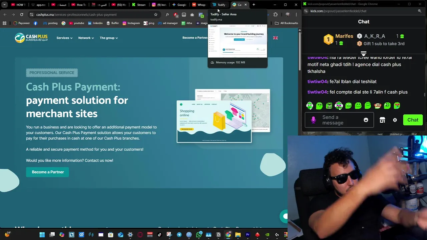Click the Shopping online illustration
Screen dimensions: 427x240
pyautogui.click(x=214, y=121)
